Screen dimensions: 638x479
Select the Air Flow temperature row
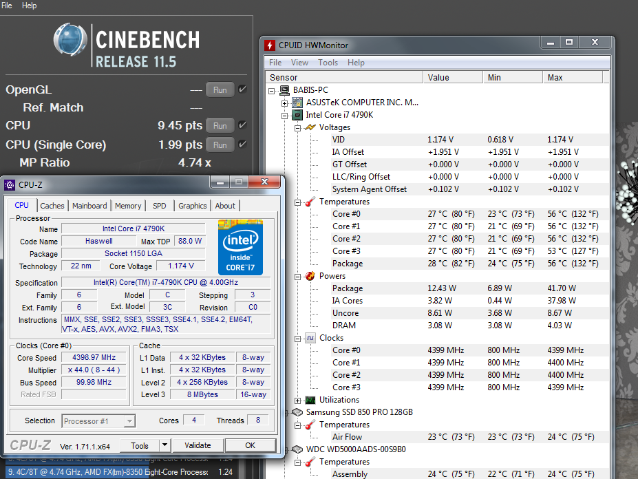470,437
